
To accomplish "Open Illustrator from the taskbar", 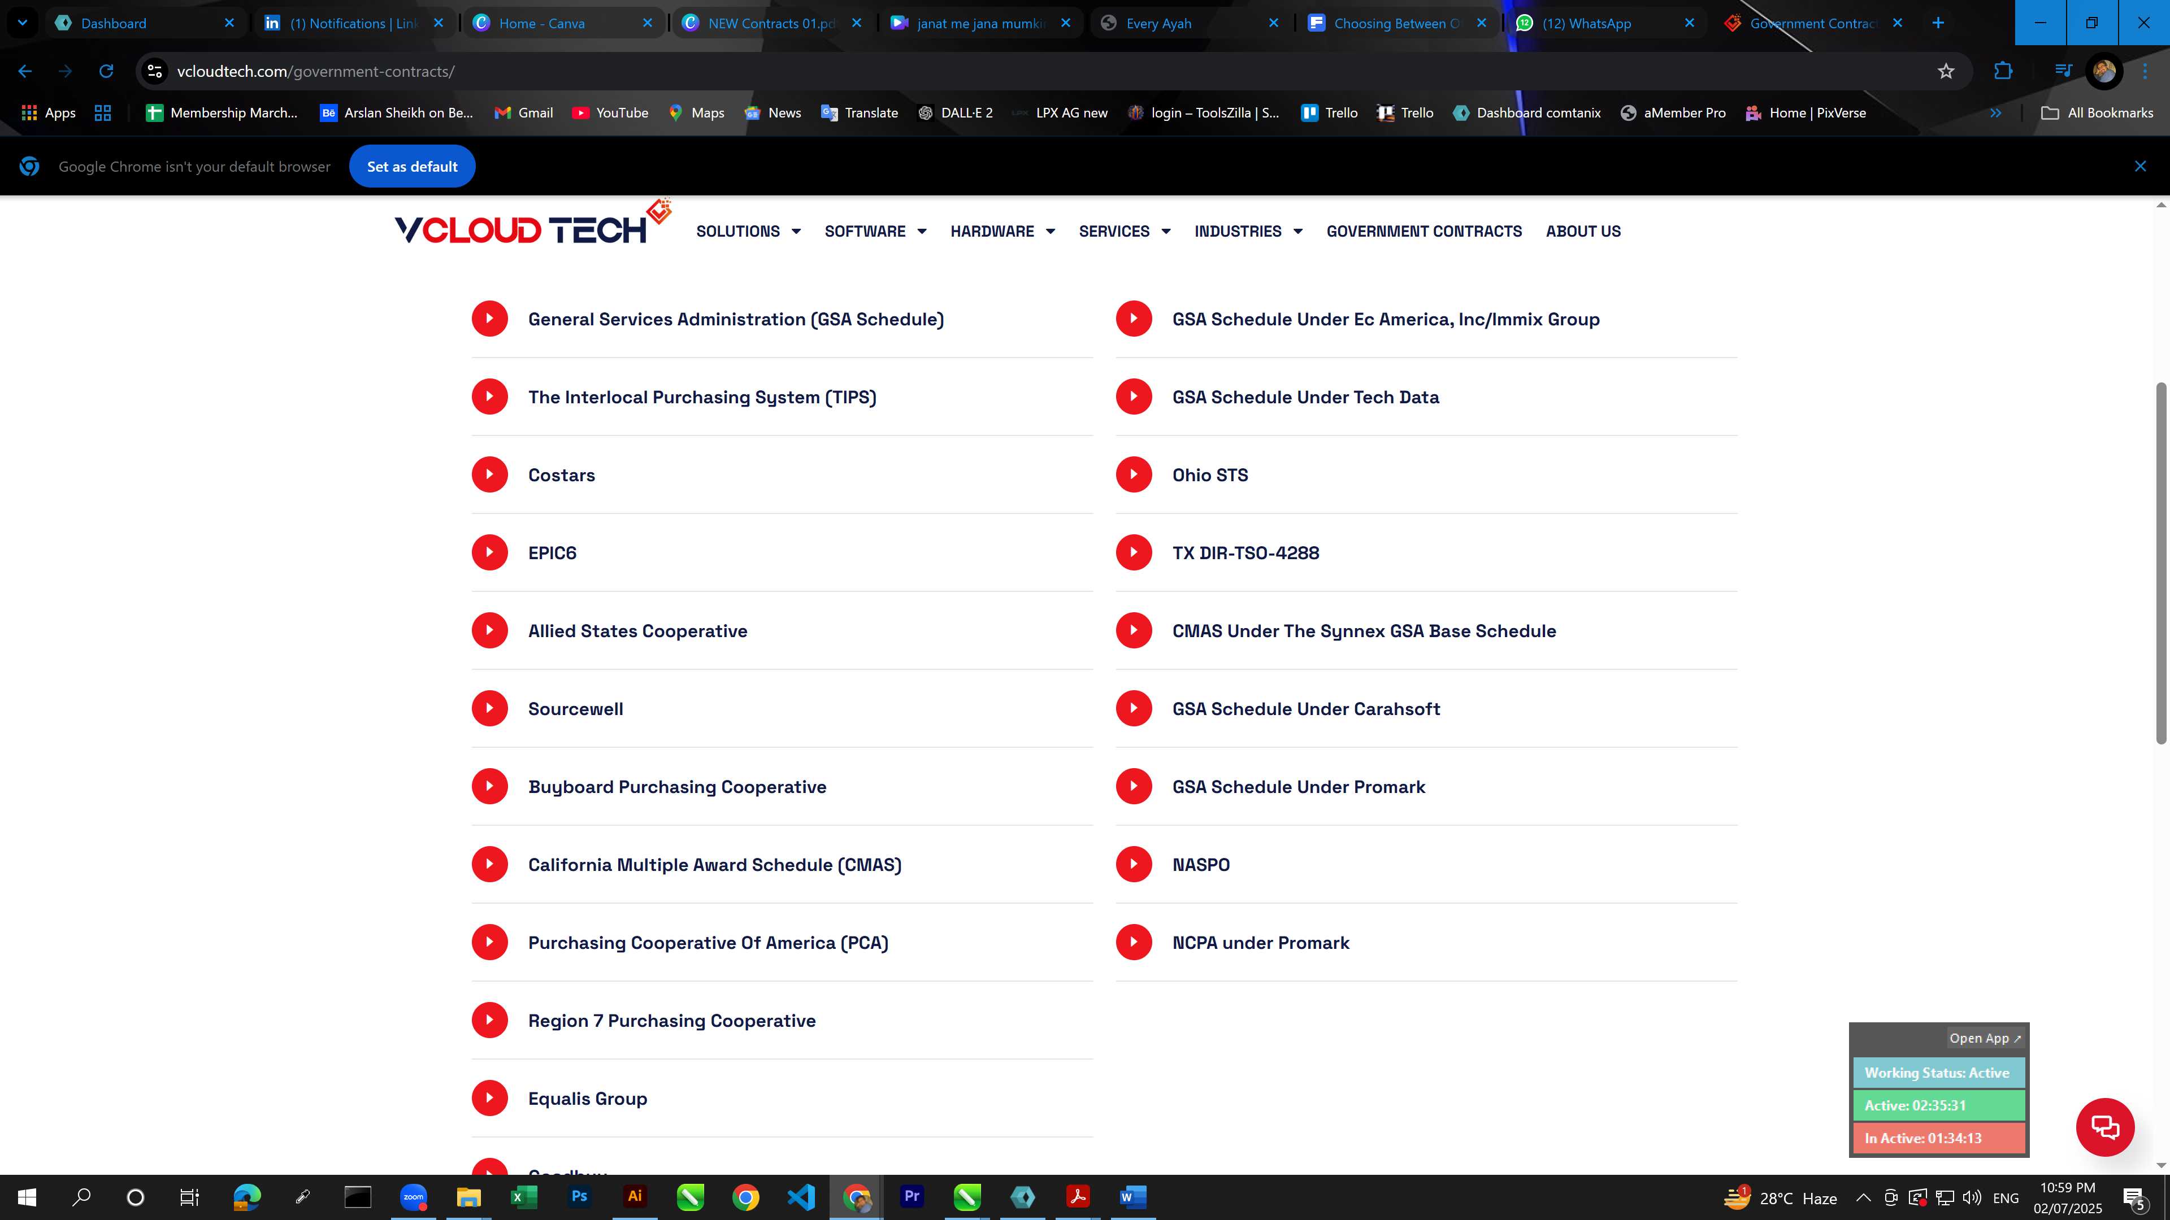I will [635, 1197].
